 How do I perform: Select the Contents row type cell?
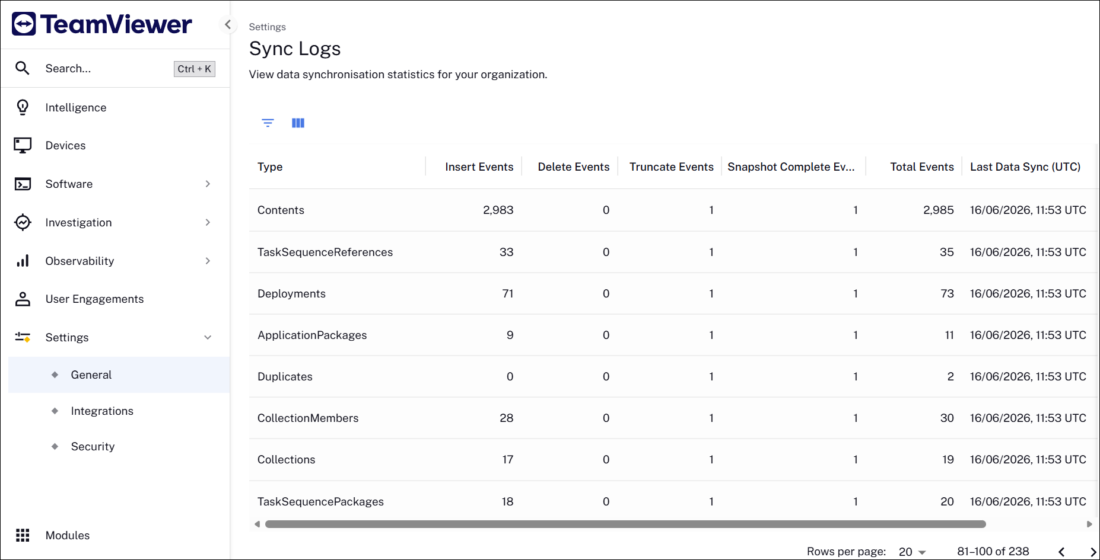click(281, 210)
